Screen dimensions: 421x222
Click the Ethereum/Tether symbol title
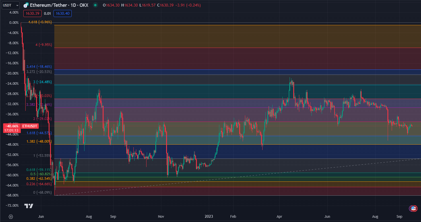[x=59, y=5]
